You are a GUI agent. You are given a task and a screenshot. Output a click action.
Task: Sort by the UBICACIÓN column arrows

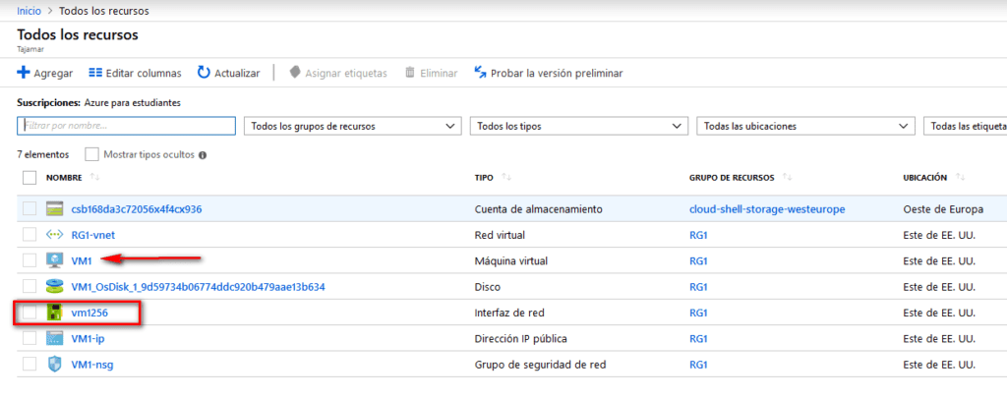click(x=961, y=177)
